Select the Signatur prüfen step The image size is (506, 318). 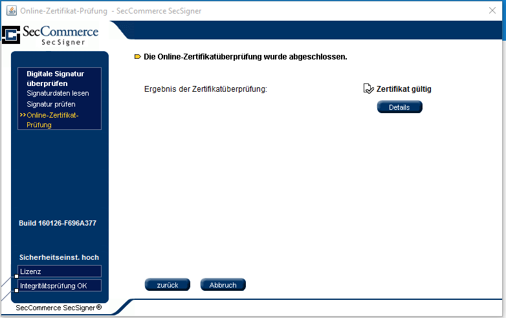[x=51, y=105]
